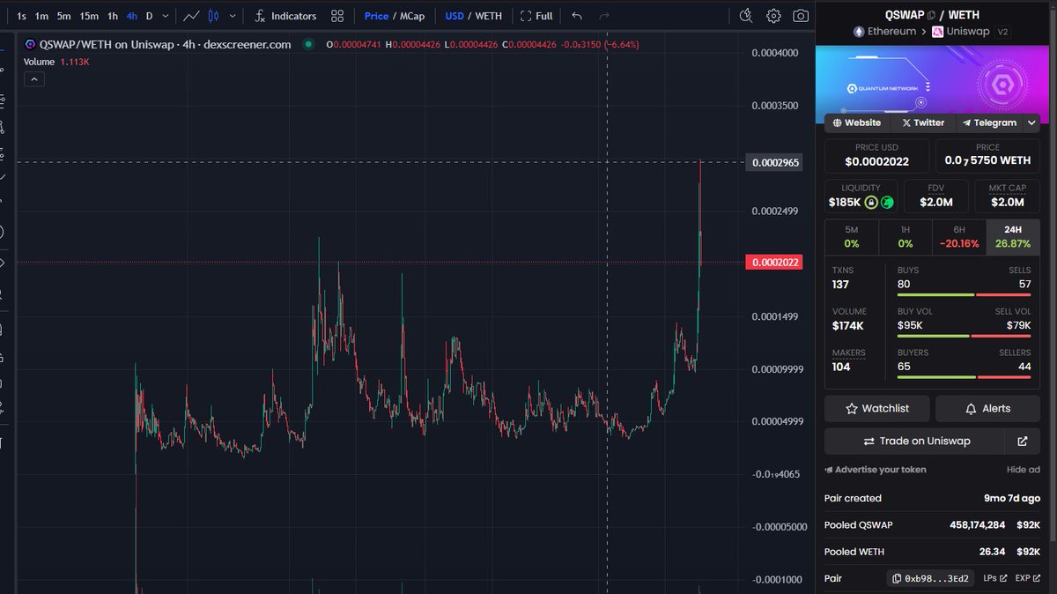Open the chart settings gear
This screenshot has width=1057, height=594.
point(775,15)
